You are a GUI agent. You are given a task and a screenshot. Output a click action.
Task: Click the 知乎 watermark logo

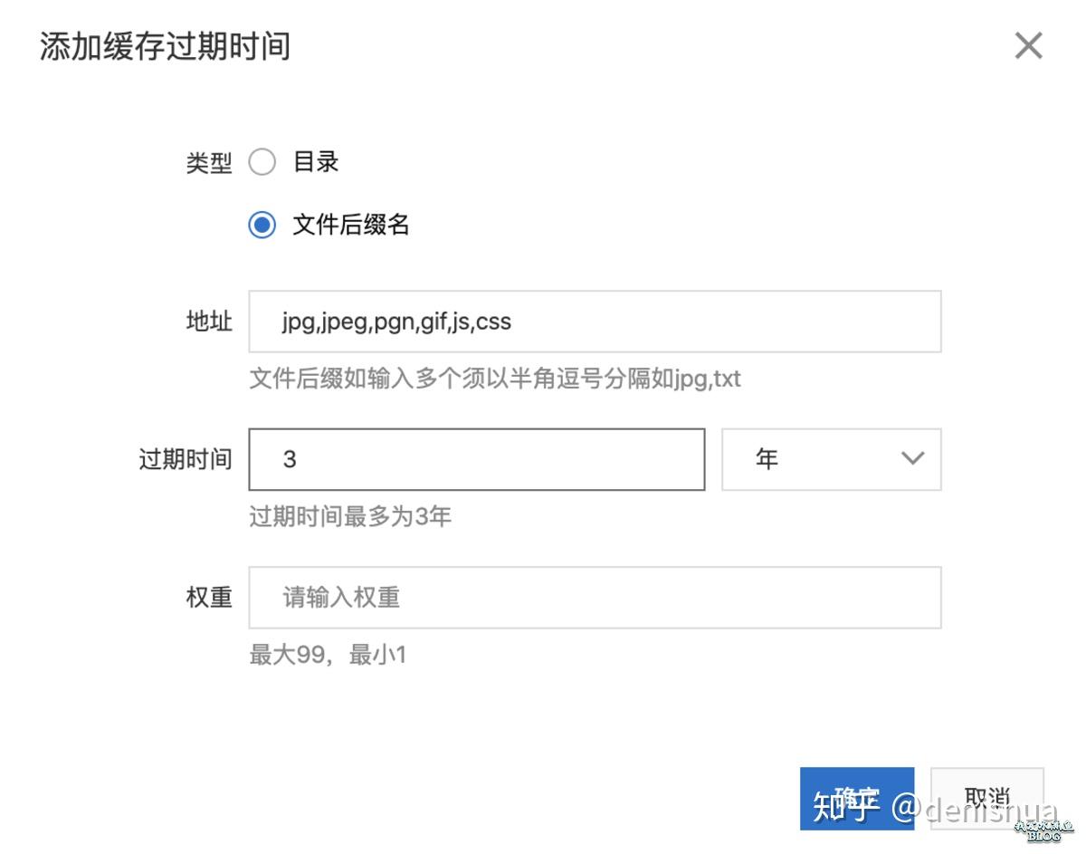[x=845, y=802]
